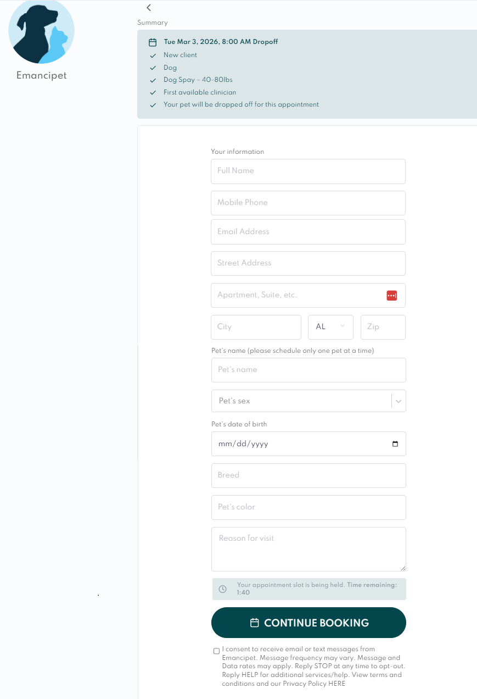Image resolution: width=477 pixels, height=699 pixels.
Task: Click the 'Dog' summary line
Action: [x=170, y=68]
